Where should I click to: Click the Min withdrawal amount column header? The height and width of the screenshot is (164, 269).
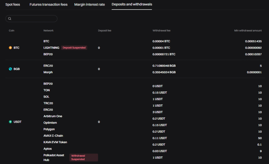(248, 30)
